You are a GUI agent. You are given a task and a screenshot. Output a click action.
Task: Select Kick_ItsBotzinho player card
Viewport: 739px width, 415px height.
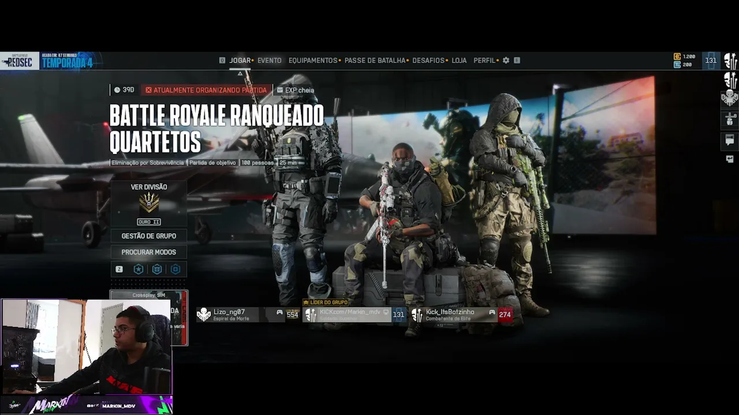461,314
